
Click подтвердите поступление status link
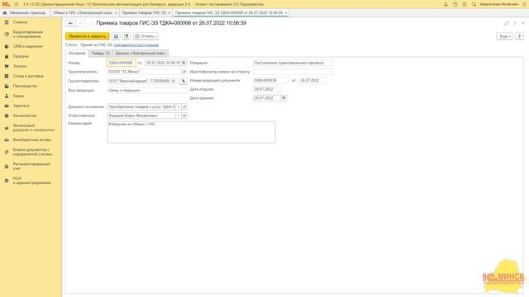(136, 45)
